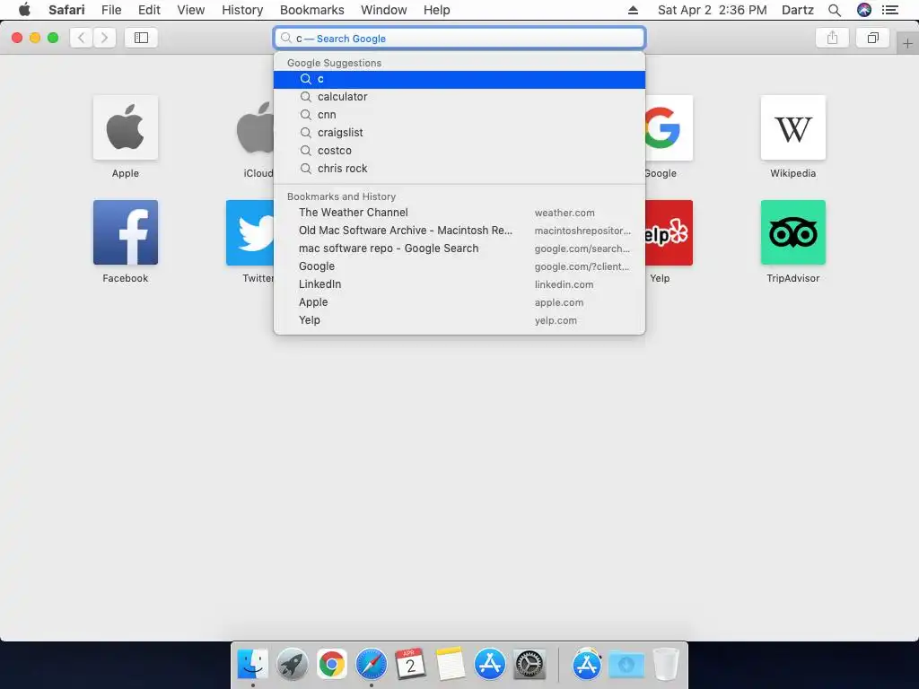919x689 pixels.
Task: Open the iCloud favorite tile
Action: point(256,127)
